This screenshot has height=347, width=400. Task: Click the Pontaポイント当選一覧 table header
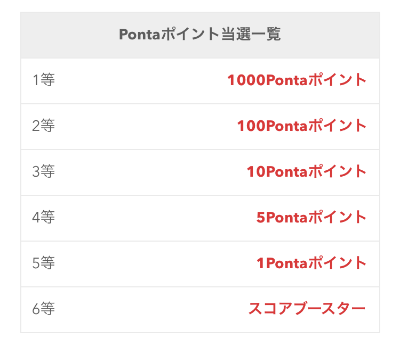[x=200, y=35]
